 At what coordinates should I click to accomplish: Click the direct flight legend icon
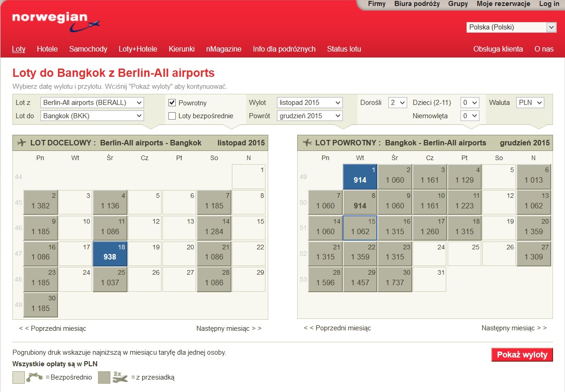coord(35,377)
